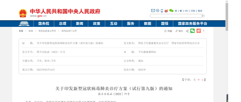Image resolution: width=241 pixels, height=102 pixels.
Task: Open the 总理 navigation tab
Action: pos(63,23)
